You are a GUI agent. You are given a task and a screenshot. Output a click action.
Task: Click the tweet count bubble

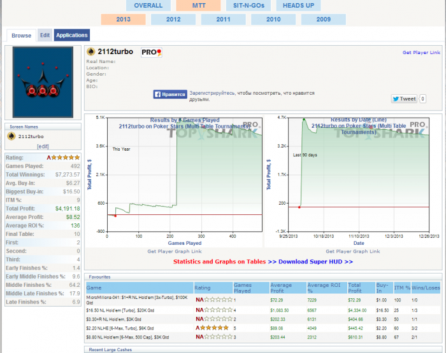coord(422,99)
